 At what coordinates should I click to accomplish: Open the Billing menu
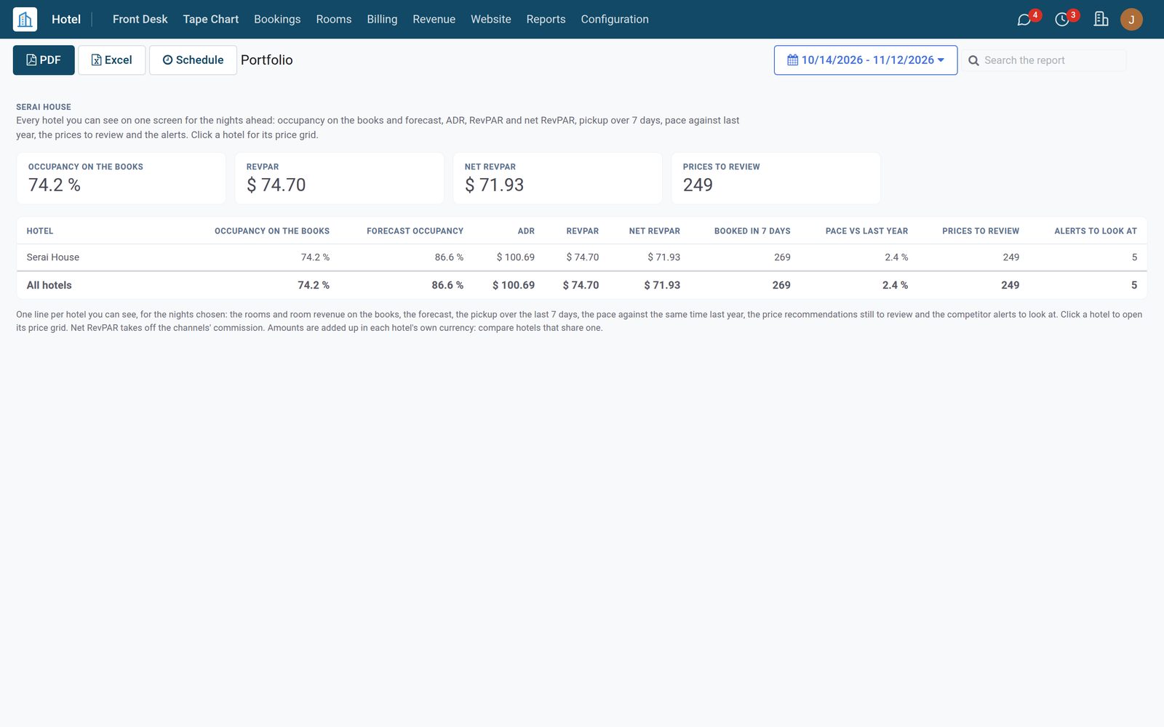pos(382,19)
